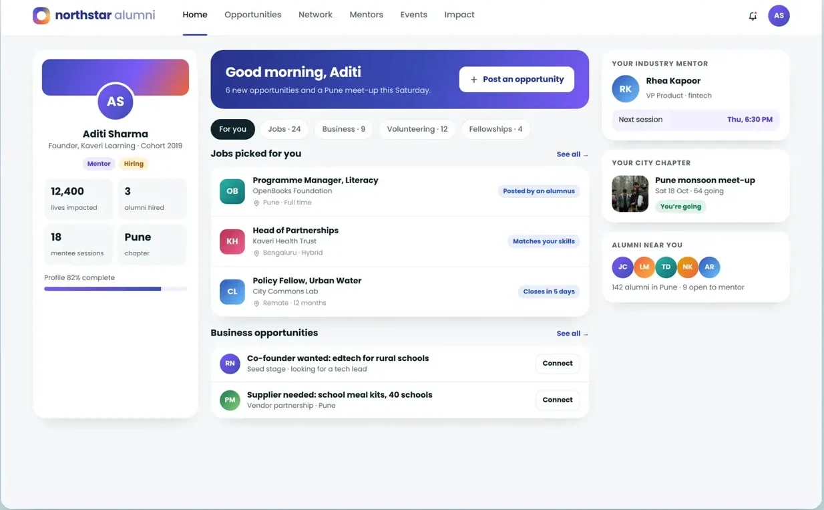Go to the Home nav item

[x=195, y=15]
